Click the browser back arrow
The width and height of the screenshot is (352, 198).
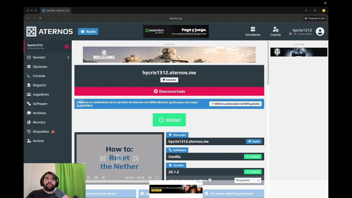point(28,18)
